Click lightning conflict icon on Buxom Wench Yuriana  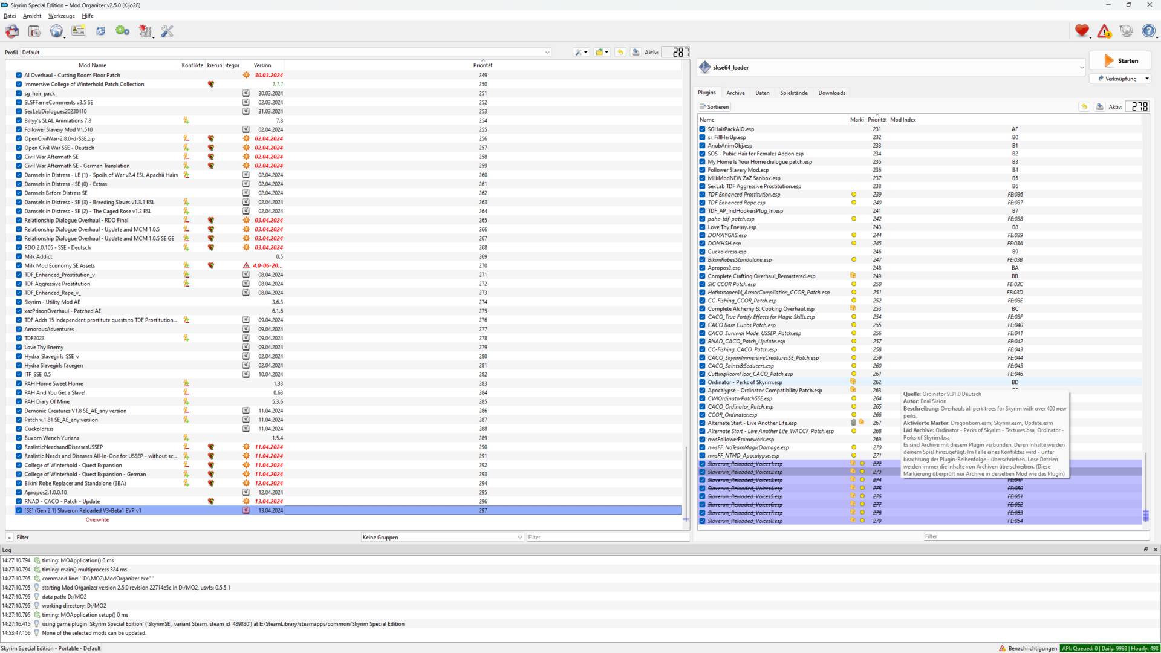tap(186, 438)
